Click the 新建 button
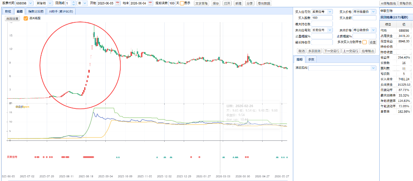 tap(238, 3)
